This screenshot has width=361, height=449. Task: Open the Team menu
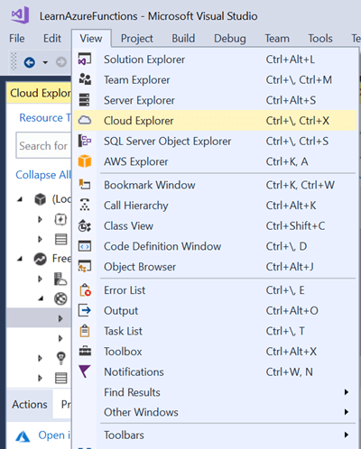pyautogui.click(x=277, y=39)
